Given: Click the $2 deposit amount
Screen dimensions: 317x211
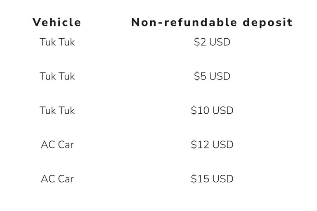Looking at the screenshot, I should click(x=200, y=42).
